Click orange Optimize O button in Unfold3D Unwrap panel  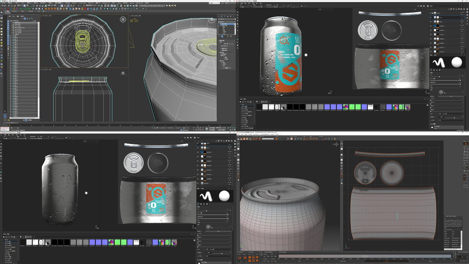click(x=245, y=258)
